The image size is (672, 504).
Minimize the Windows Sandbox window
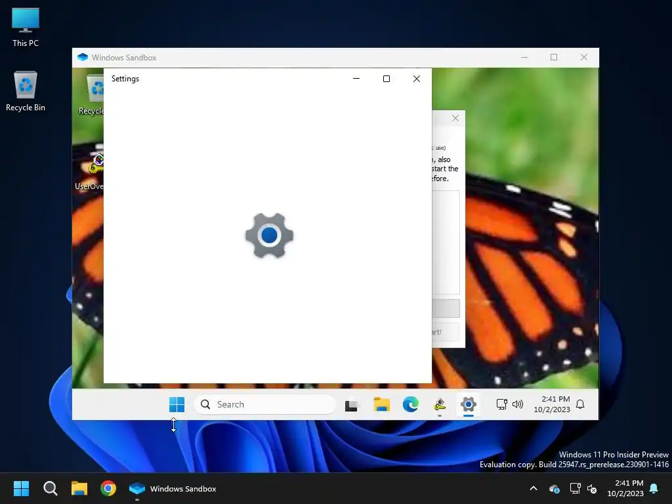[x=524, y=58]
